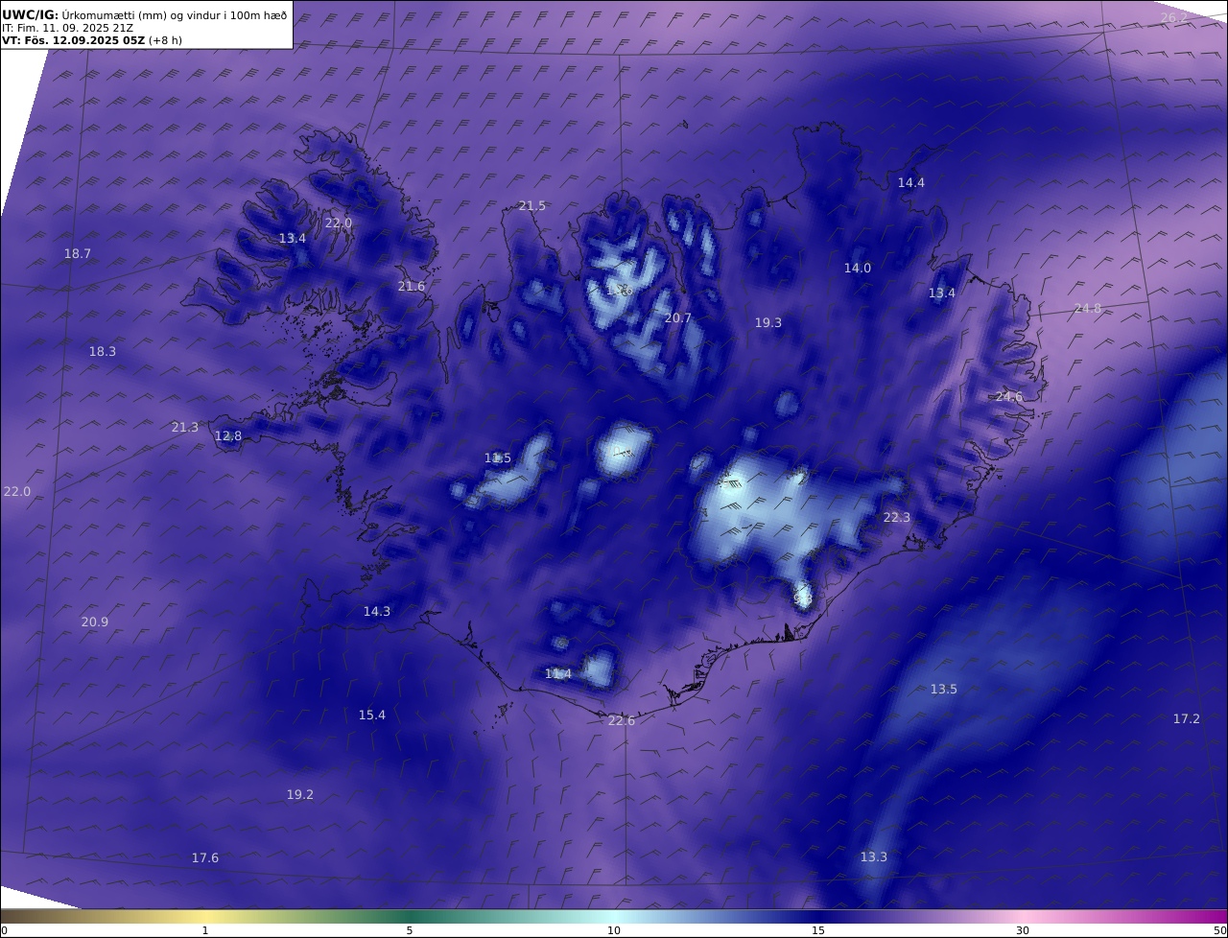The width and height of the screenshot is (1228, 938).
Task: Click the map value 11.5
Action: point(498,457)
